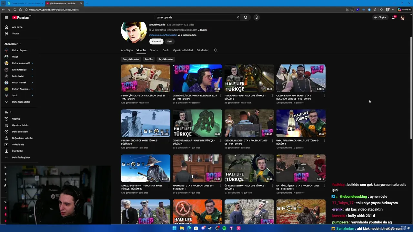Open options for IŞINLANMA SIRRI video
Viewport: 413px width, 232px height.
pyautogui.click(x=272, y=96)
